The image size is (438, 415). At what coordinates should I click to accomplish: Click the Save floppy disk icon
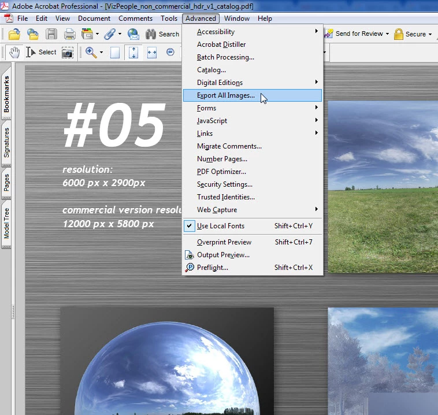(51, 34)
